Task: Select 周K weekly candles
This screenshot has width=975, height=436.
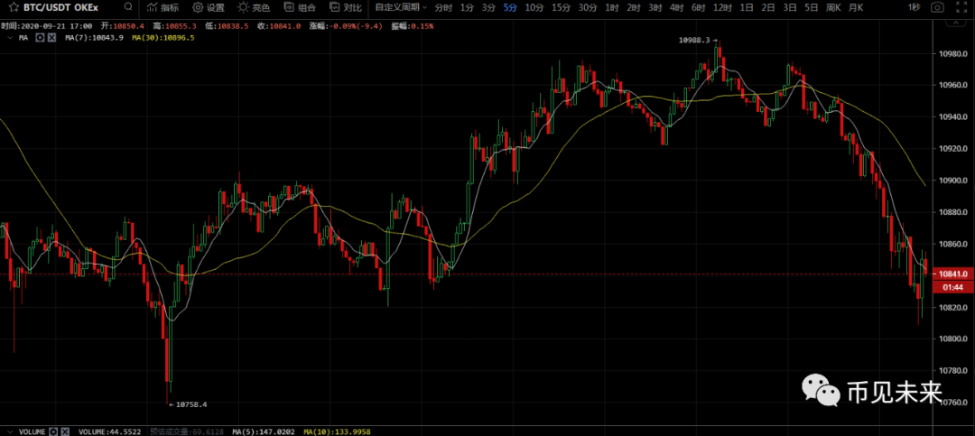Action: 833,7
